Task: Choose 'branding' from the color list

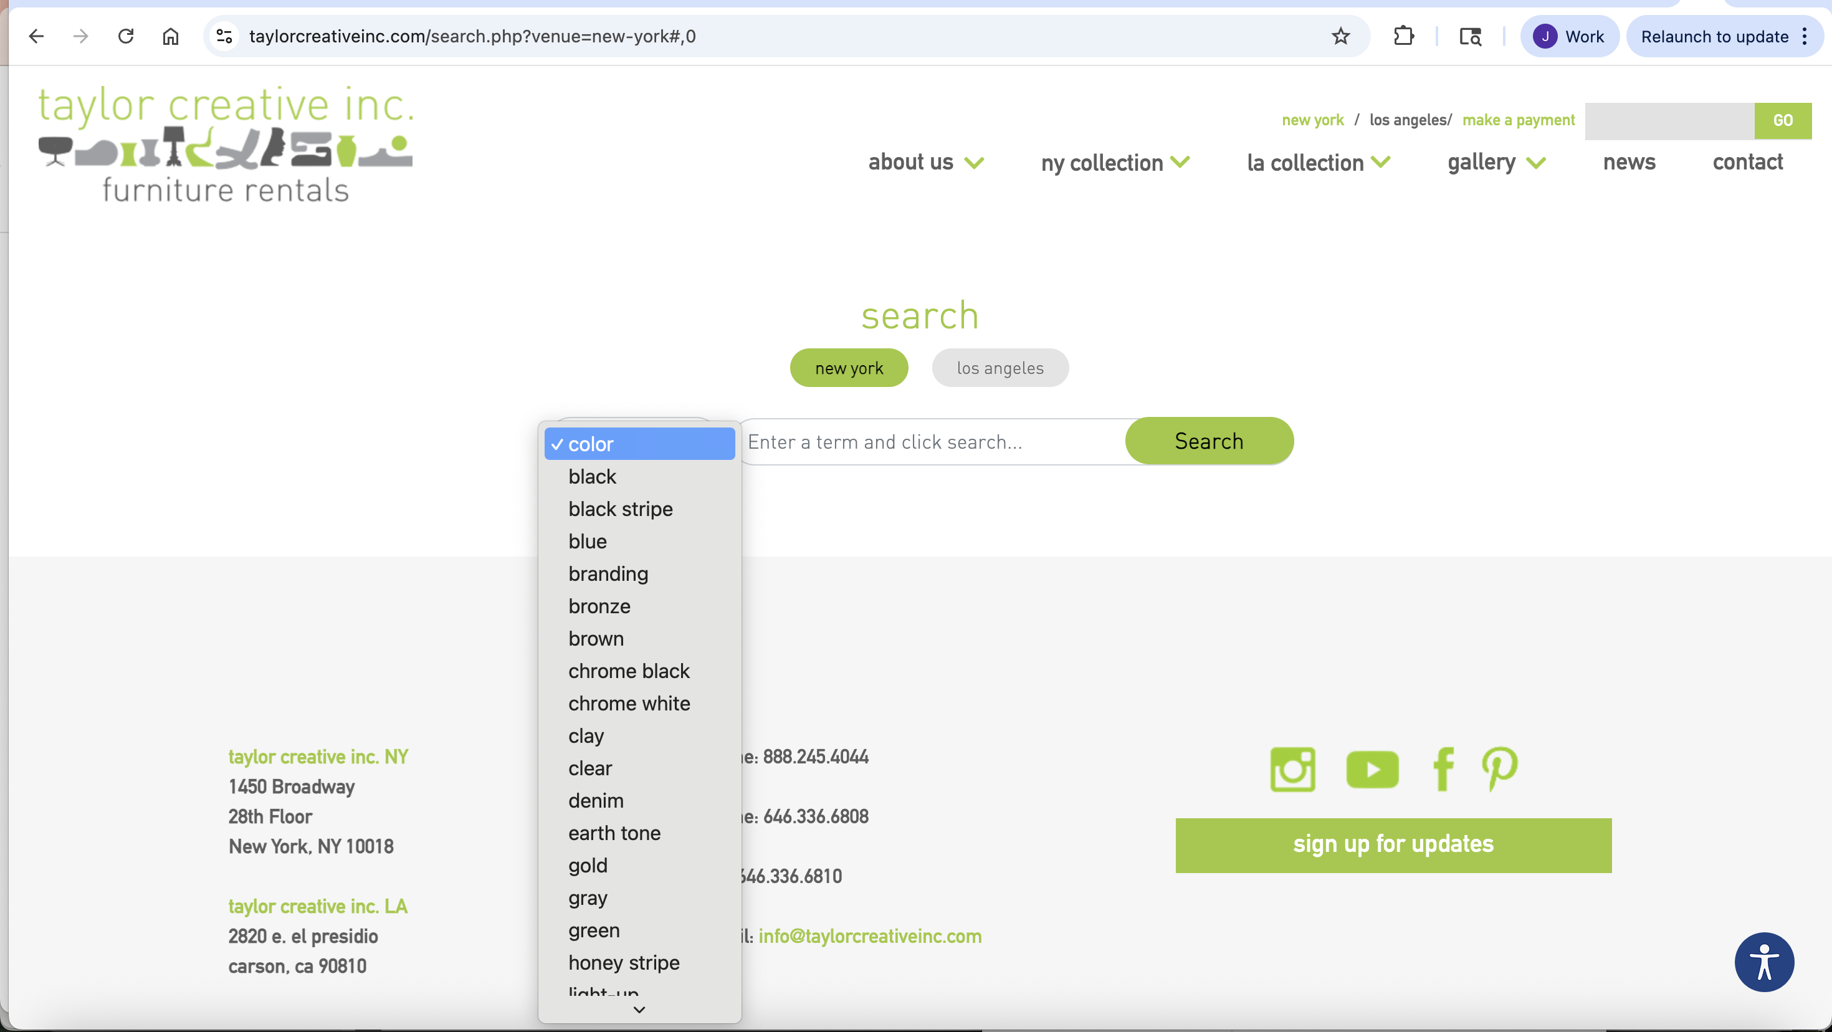Action: tap(639, 573)
